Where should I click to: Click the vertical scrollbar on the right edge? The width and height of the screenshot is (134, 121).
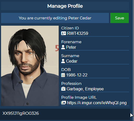(x=133, y=60)
